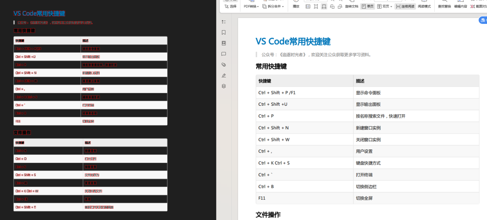The image size is (487, 220).
Task: Open the bookmarks sidebar panel
Action: (x=224, y=32)
